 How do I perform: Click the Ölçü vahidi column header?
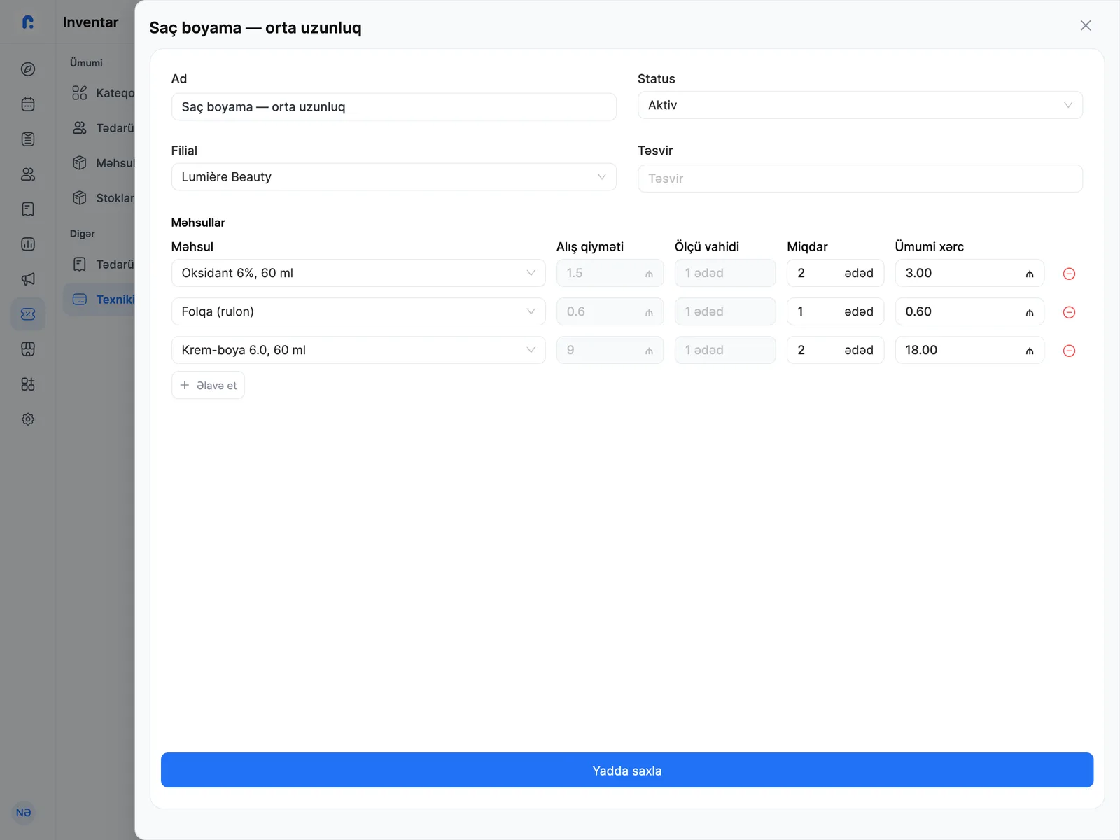[x=707, y=247]
